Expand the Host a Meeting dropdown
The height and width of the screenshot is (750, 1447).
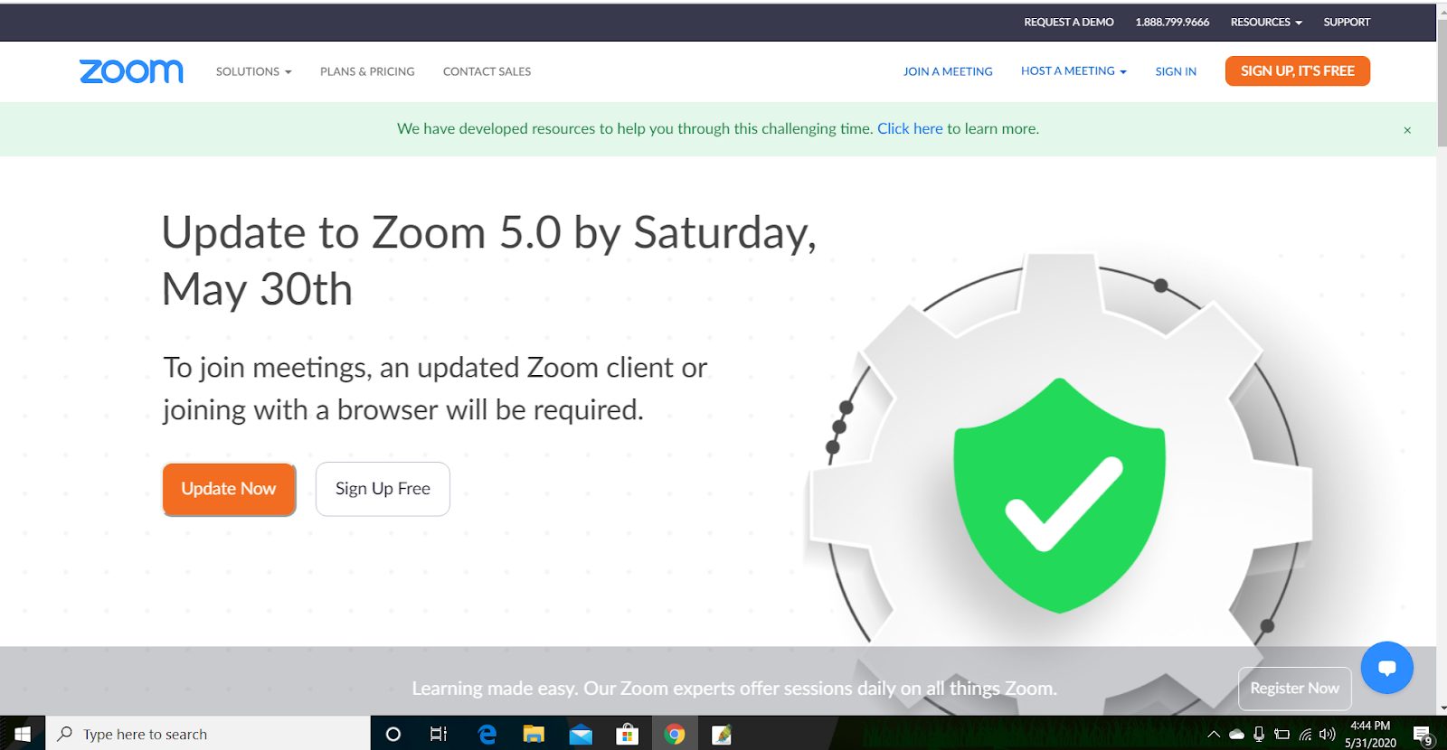click(x=1073, y=70)
